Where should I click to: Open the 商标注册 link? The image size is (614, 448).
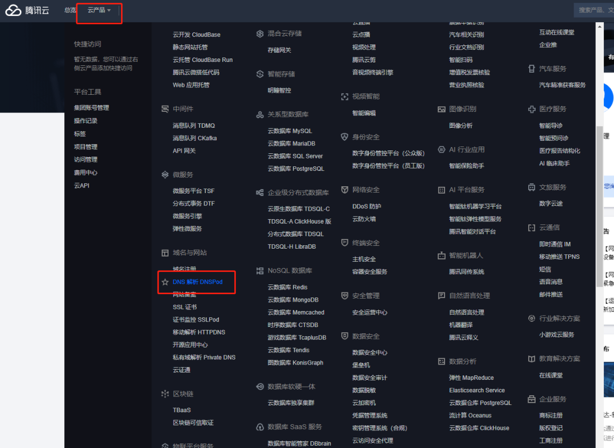(x=551, y=416)
